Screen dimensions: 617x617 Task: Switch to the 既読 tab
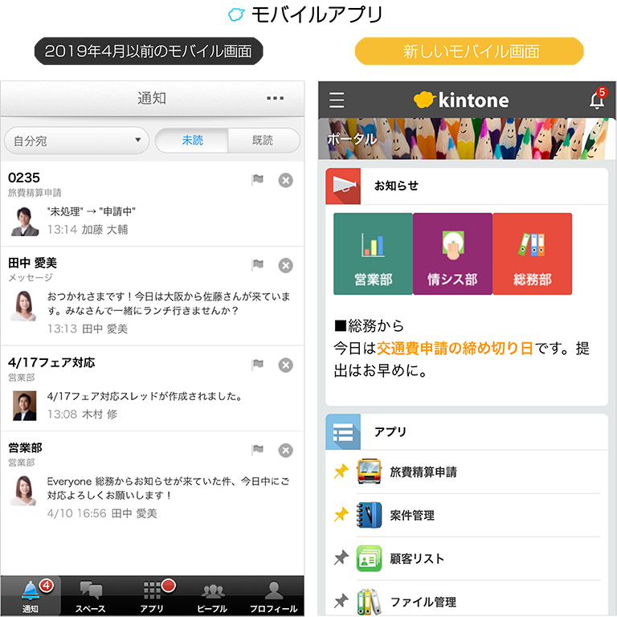tap(263, 141)
